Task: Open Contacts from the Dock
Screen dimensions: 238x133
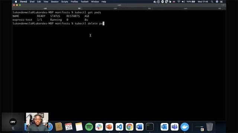Action: pyautogui.click(x=59, y=127)
